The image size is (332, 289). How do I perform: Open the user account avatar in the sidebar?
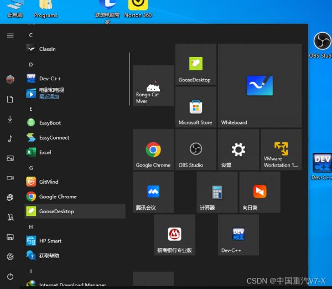pos(10,80)
